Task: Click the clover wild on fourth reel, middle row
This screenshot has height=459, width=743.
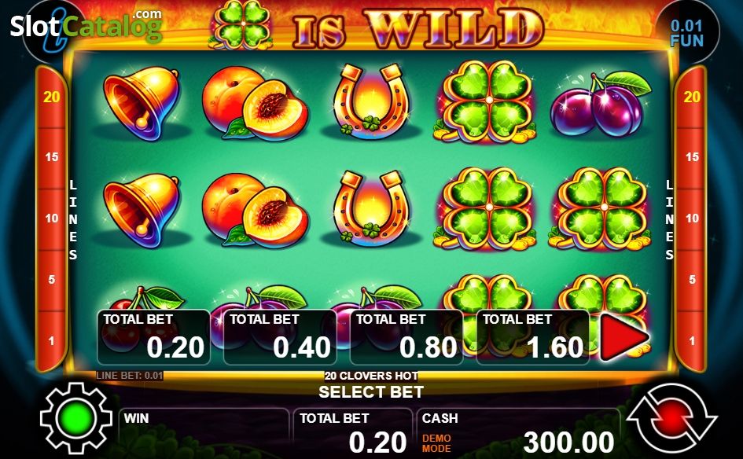Action: [x=485, y=208]
